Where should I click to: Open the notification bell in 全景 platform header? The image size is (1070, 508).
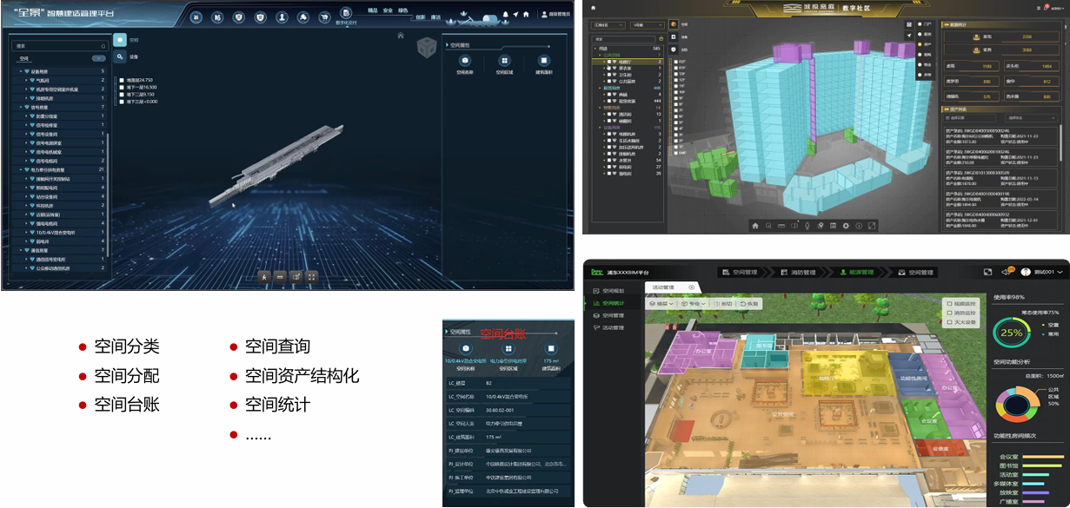505,14
